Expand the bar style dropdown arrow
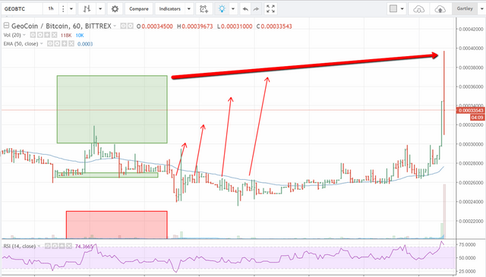Image resolution: width=486 pixels, height=277 pixels. pos(100,9)
